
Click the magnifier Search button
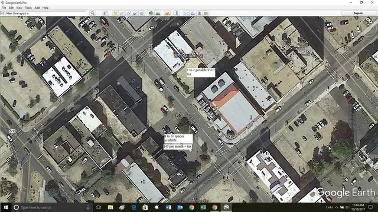coord(92,13)
